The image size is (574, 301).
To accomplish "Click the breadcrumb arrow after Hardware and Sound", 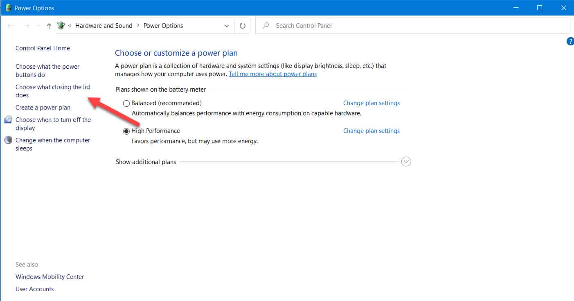I will click(138, 26).
